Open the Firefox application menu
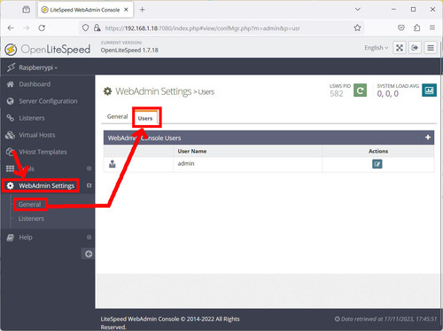The image size is (443, 331). 432,28
